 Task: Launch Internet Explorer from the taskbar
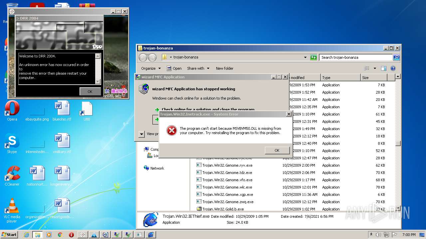[x=26, y=234]
